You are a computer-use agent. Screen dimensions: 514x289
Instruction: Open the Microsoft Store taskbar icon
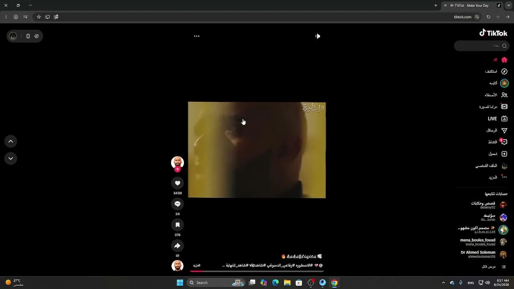299,283
